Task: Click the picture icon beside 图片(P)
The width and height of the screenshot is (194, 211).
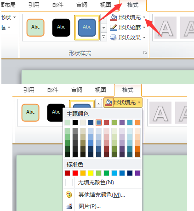Action: [69, 206]
